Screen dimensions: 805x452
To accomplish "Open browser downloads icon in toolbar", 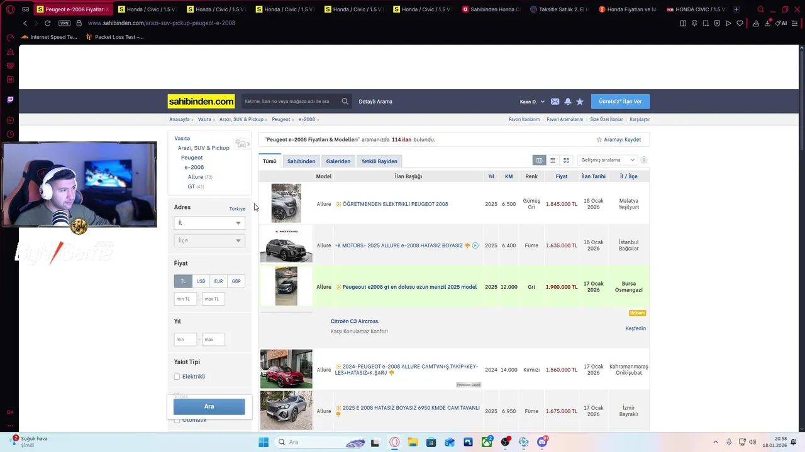I will (767, 23).
